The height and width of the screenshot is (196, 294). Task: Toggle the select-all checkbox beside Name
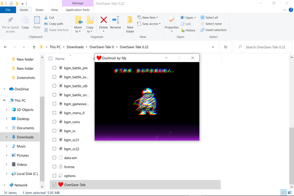point(50,58)
